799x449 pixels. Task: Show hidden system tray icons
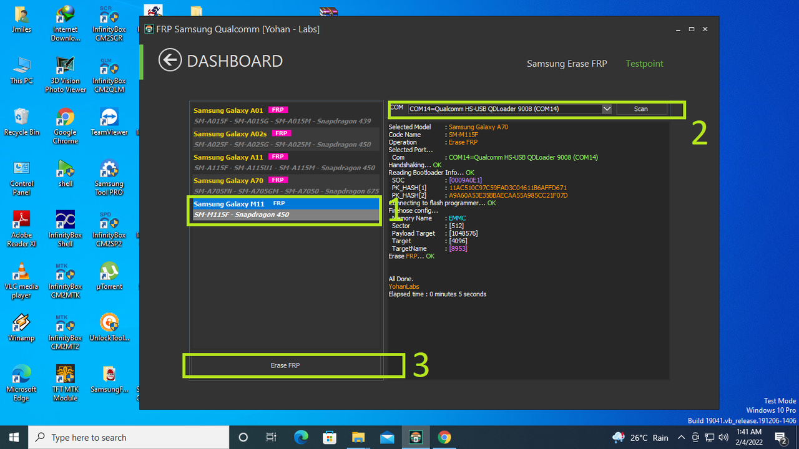click(x=682, y=437)
